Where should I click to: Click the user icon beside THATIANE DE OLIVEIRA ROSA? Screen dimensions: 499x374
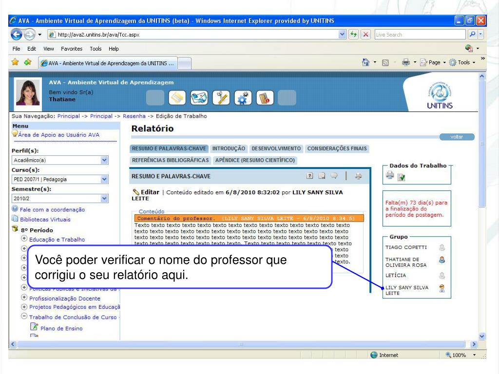click(x=442, y=260)
